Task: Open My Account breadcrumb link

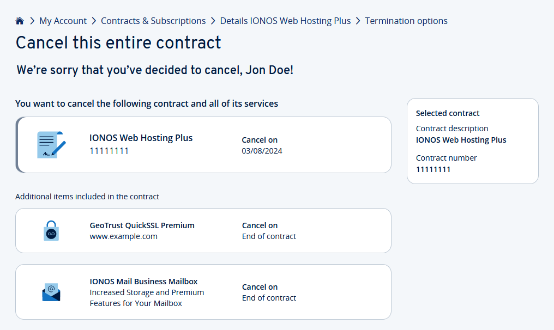Action: [63, 21]
